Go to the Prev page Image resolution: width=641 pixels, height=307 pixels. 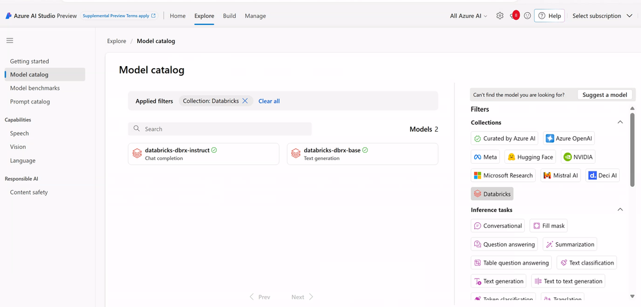pos(260,297)
